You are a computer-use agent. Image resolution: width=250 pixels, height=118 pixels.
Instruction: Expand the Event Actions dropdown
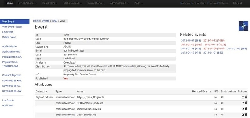(x=27, y=3)
